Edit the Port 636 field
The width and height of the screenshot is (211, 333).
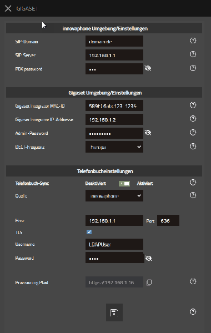click(168, 220)
